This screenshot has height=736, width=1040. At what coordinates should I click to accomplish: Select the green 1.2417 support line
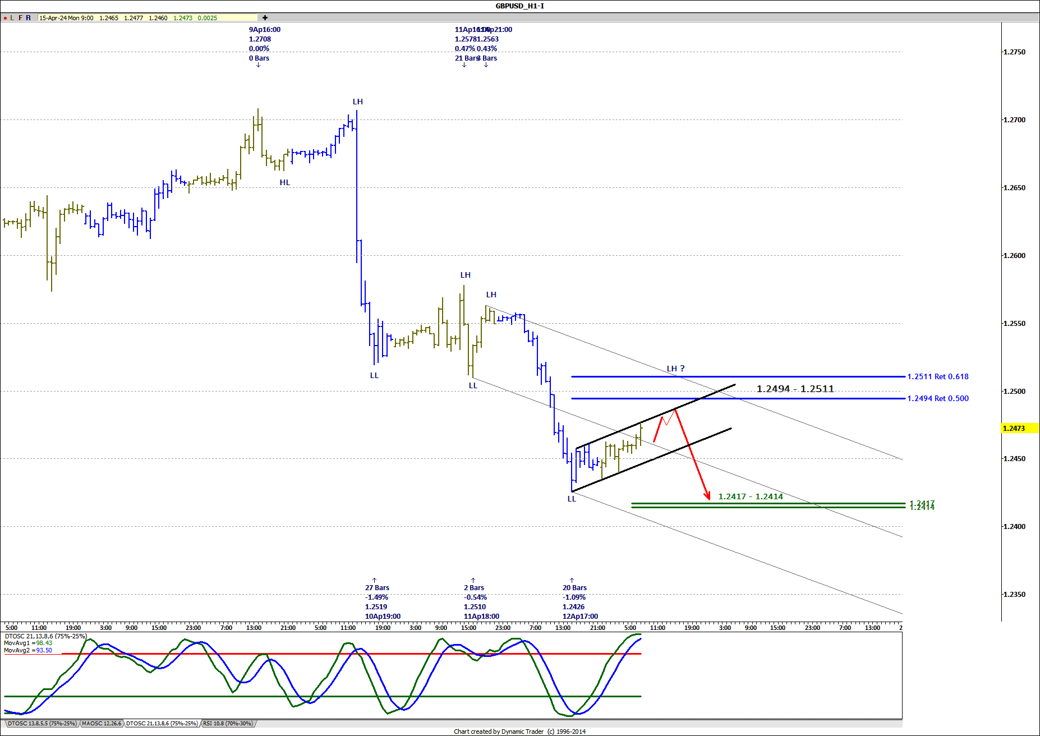tap(768, 504)
